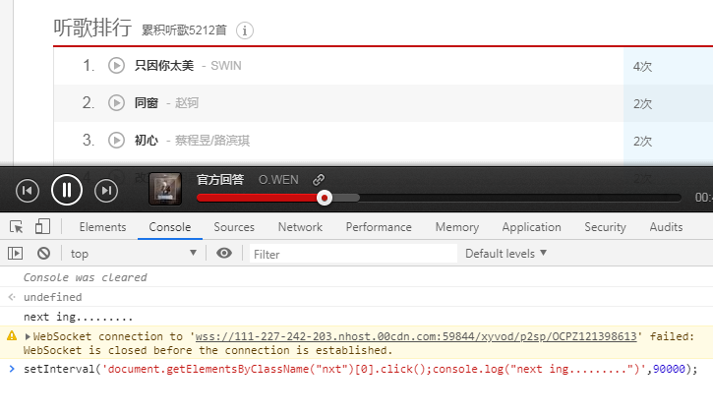The height and width of the screenshot is (414, 713).
Task: Toggle the live expression eye icon
Action: tap(223, 253)
